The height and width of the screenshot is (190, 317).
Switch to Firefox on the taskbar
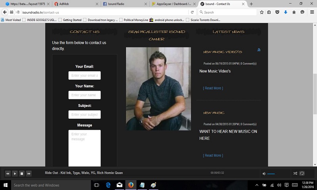(x=131, y=185)
